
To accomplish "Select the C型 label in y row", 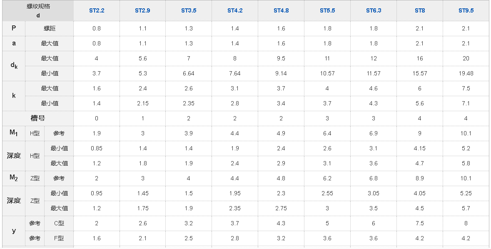I will point(59,223).
